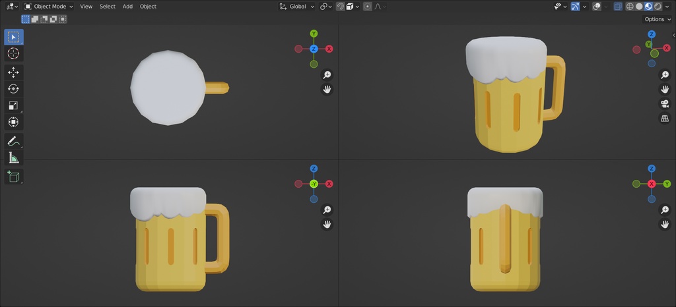Open the pivot point dropdown
This screenshot has height=307, width=676.
(326, 7)
